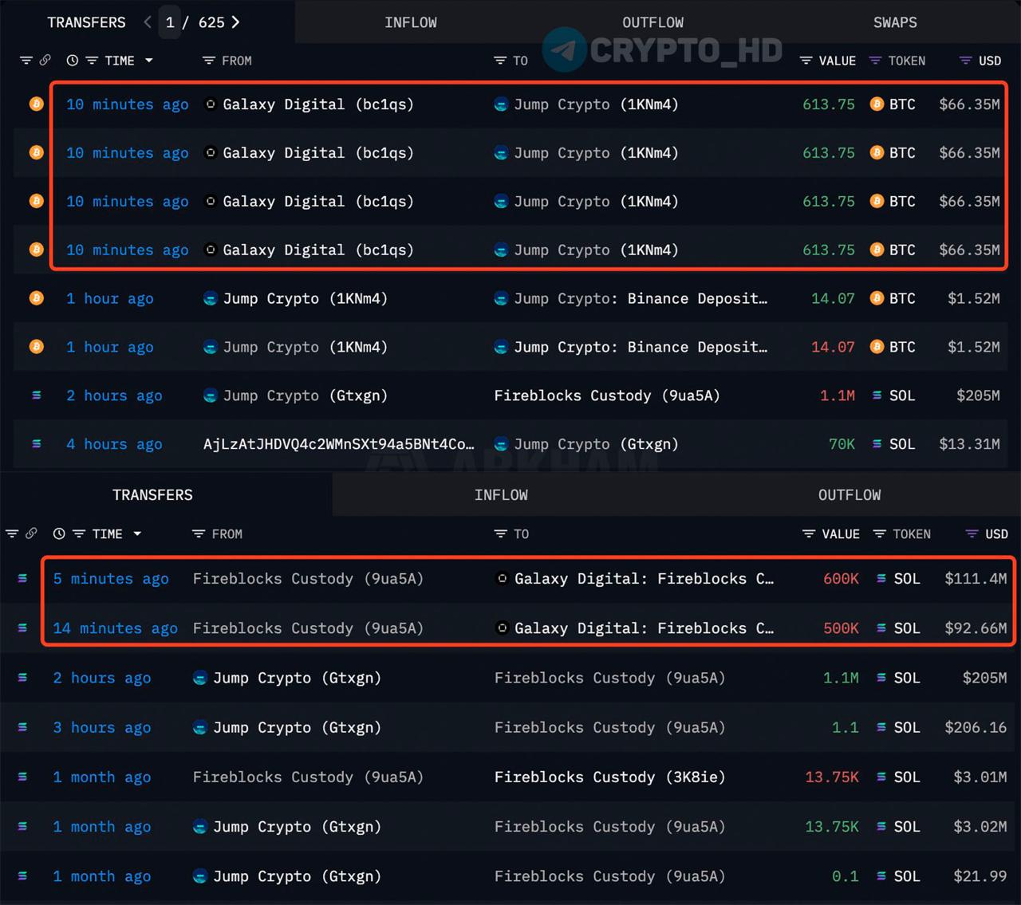Click the page number field showing 1
Screen dimensions: 1021x905
click(170, 22)
